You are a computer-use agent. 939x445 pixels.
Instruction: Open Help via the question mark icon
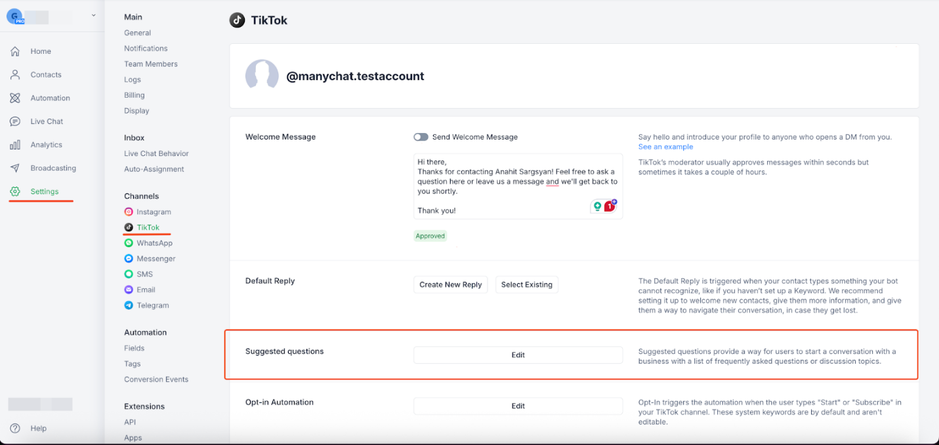(16, 428)
